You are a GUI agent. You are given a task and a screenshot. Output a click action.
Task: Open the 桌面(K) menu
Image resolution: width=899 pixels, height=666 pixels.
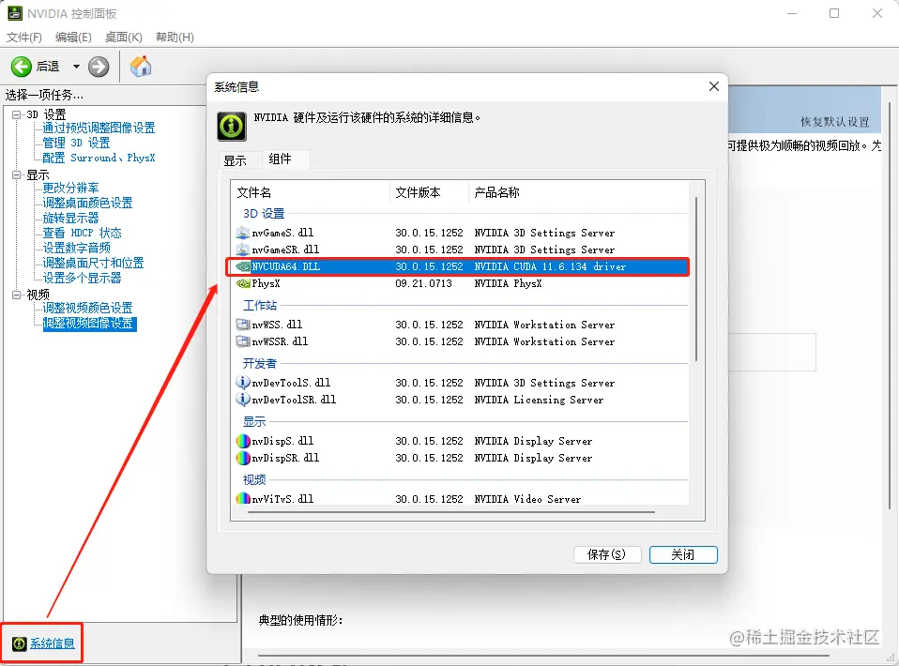(123, 38)
